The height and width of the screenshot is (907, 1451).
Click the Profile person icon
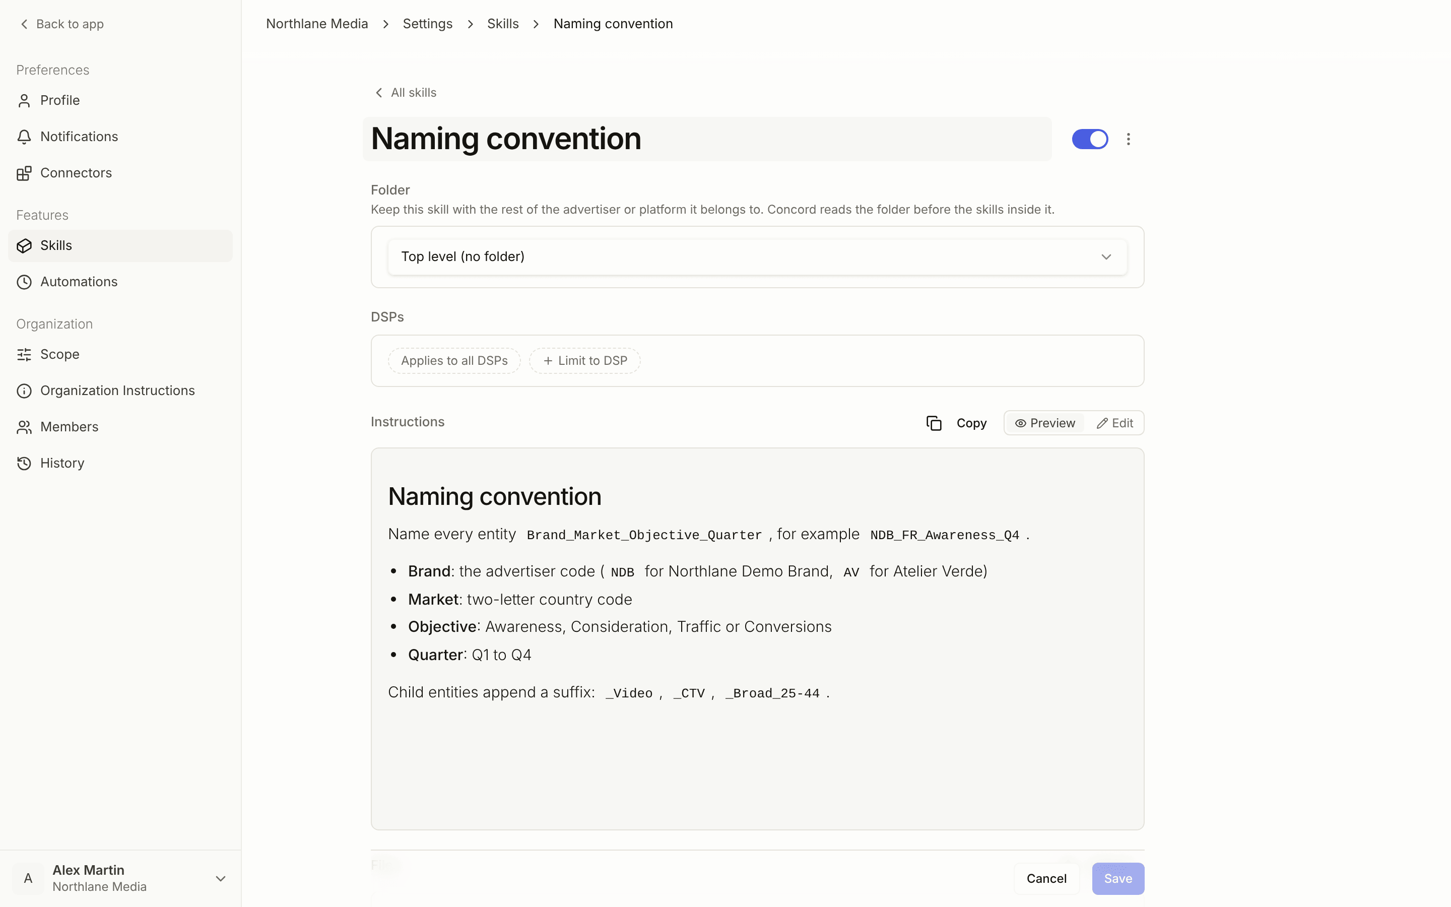24,101
